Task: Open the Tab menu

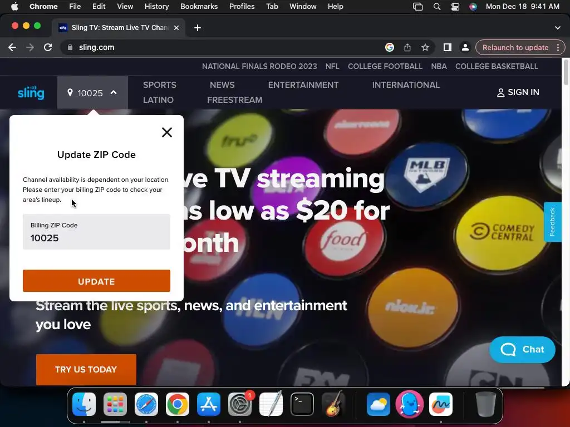Action: 272,7
